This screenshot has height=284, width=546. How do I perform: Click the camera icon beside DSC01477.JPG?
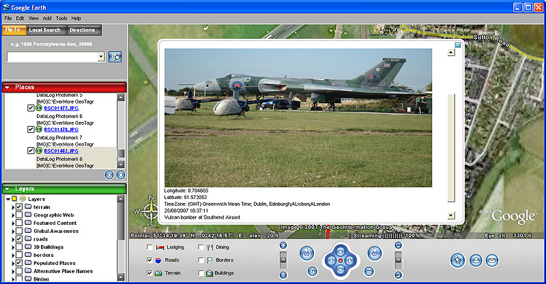39,108
